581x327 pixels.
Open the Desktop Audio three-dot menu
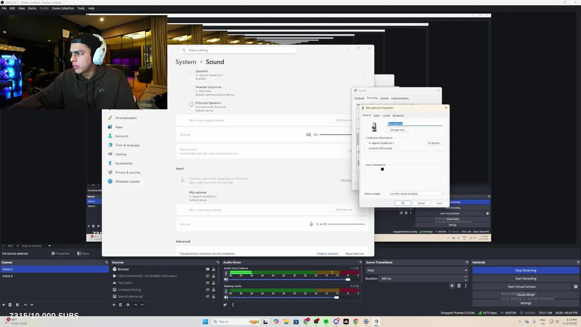(x=226, y=291)
